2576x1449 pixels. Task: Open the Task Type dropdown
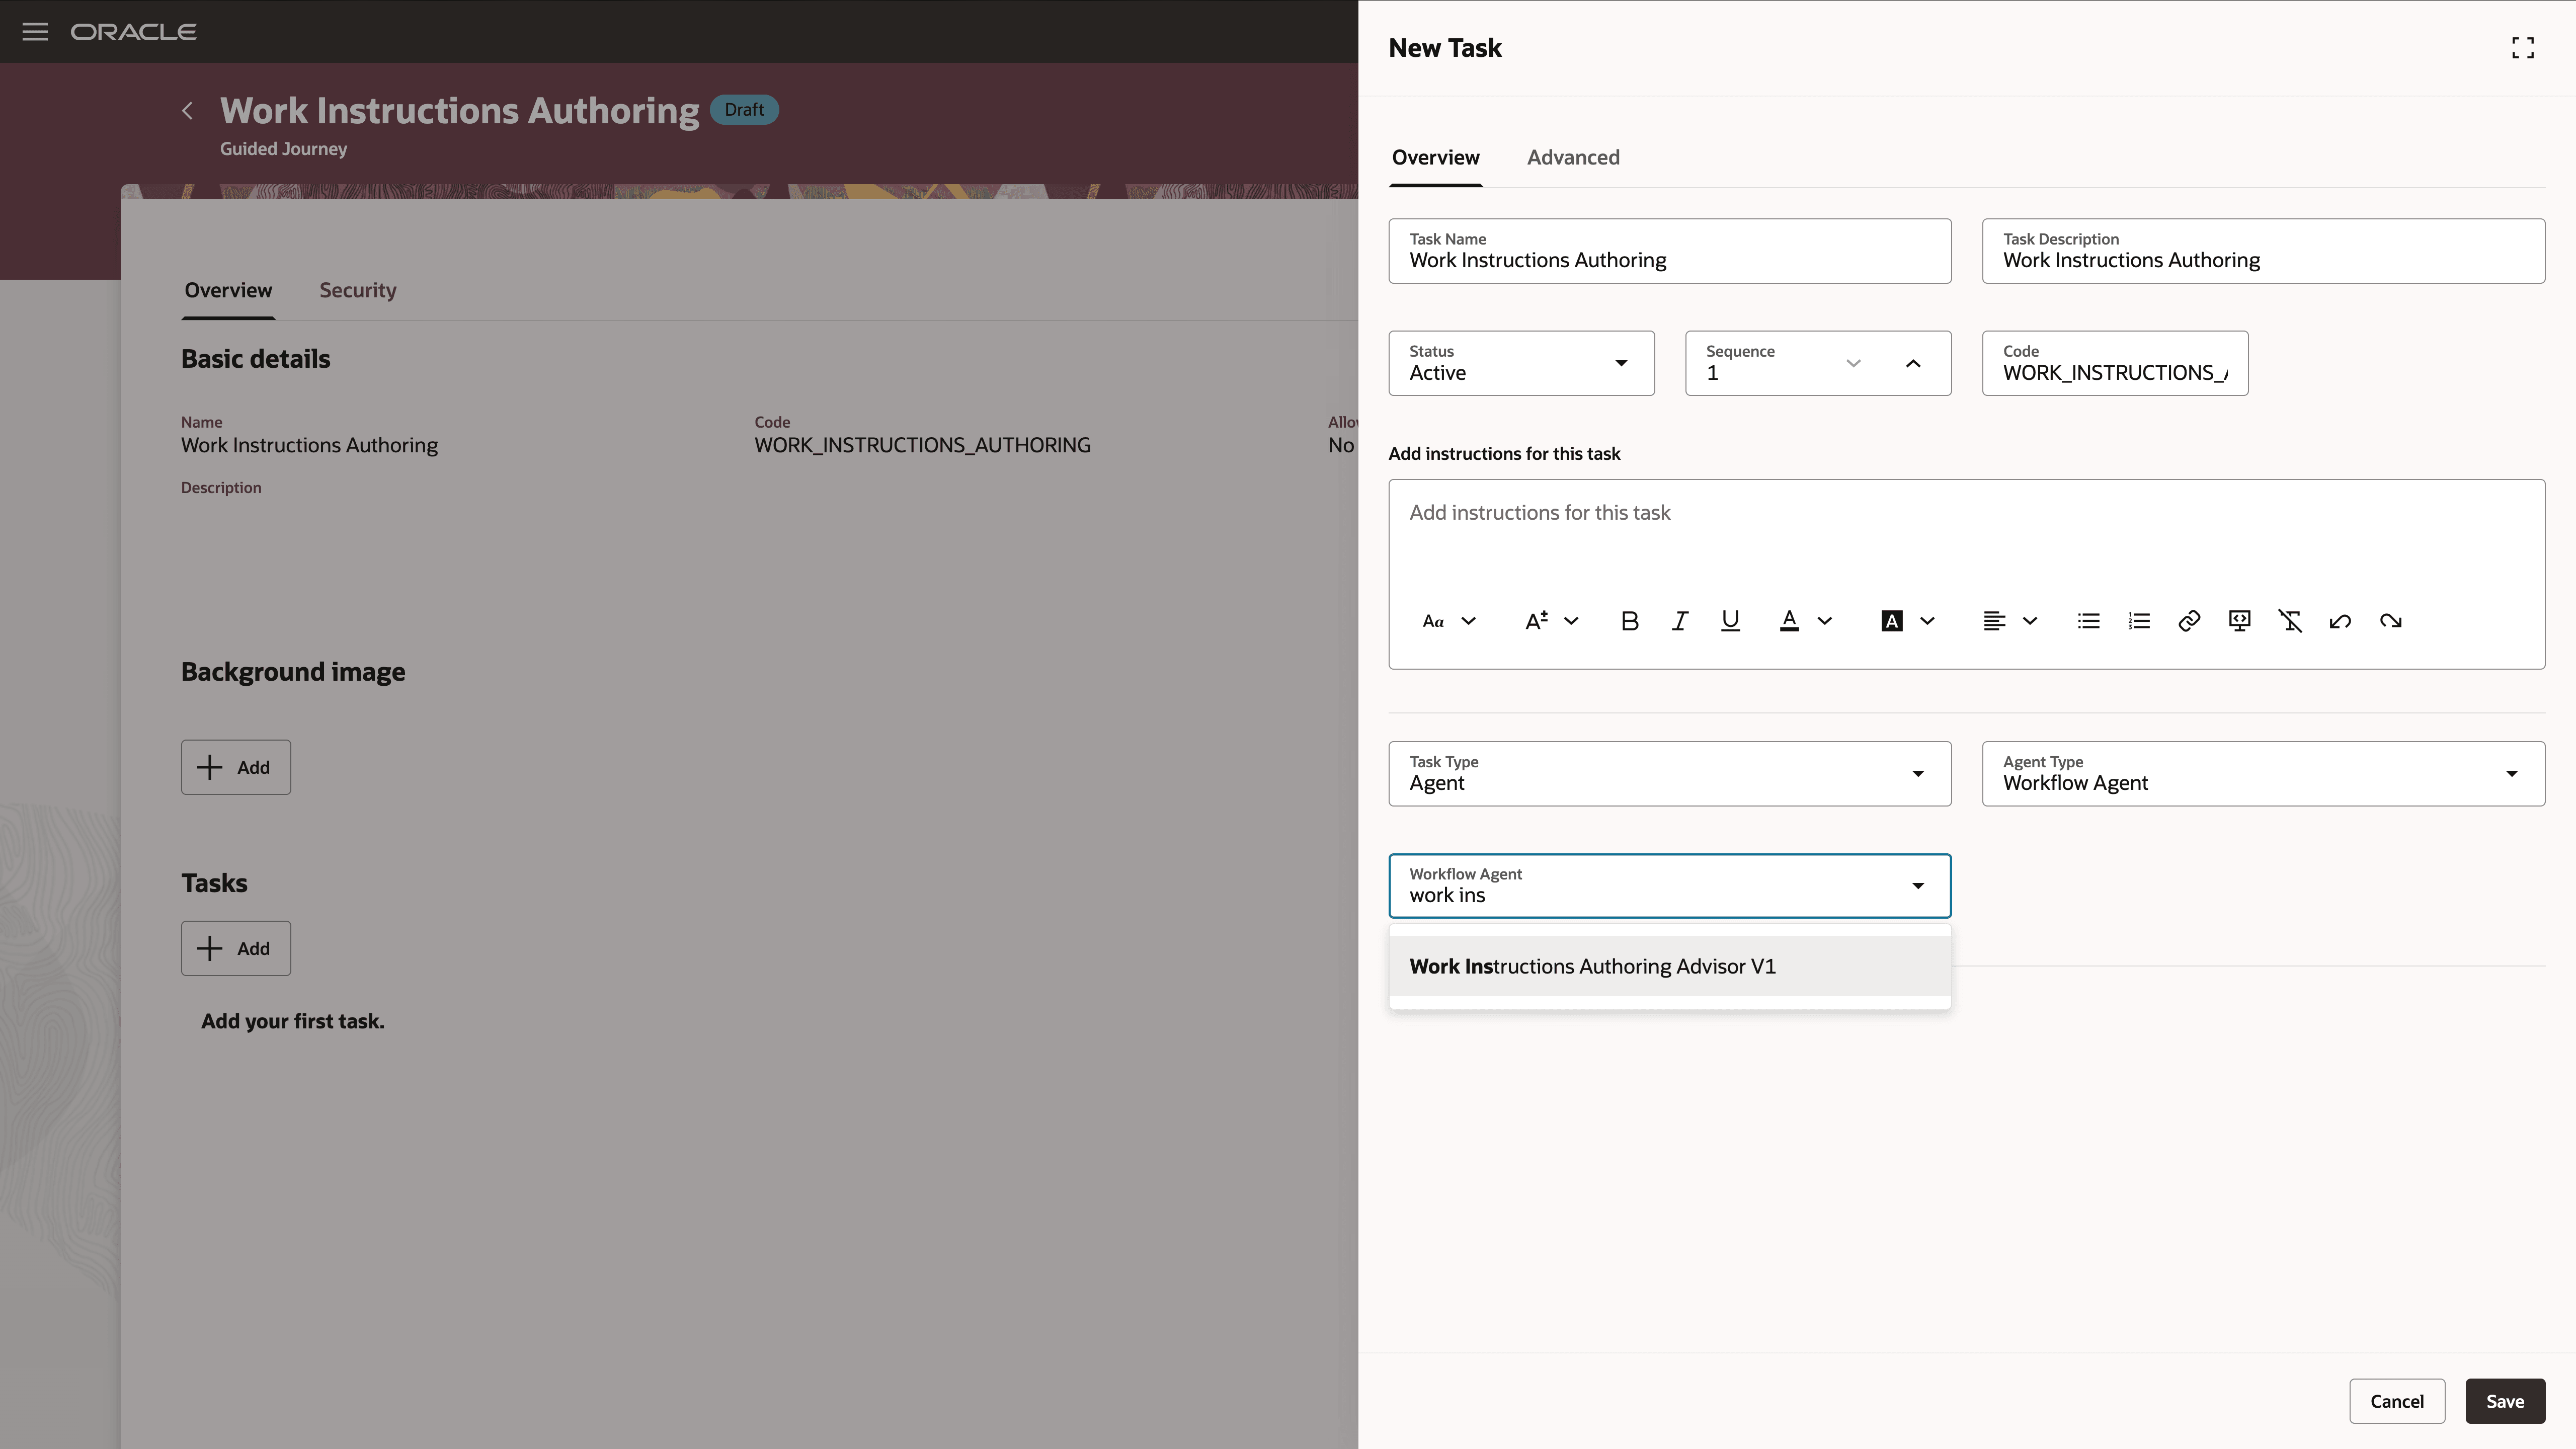1917,773
